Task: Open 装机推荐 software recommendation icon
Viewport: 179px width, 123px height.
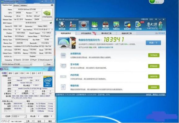Action: [127, 26]
